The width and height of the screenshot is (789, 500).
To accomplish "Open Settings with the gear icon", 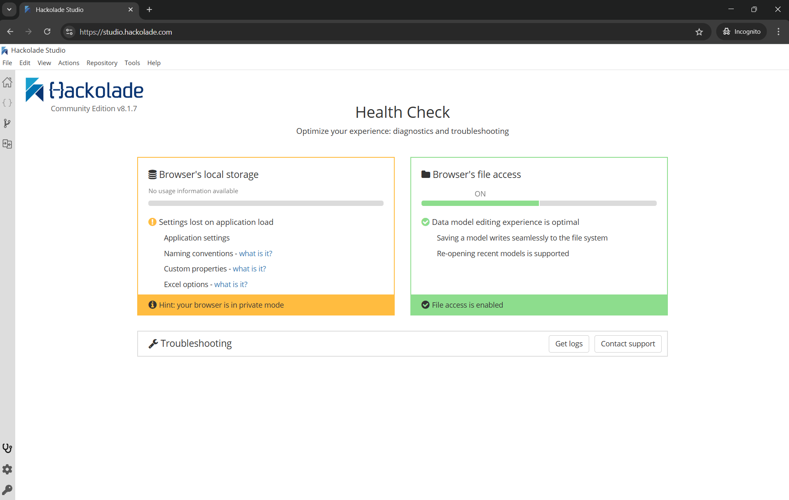I will click(x=7, y=469).
